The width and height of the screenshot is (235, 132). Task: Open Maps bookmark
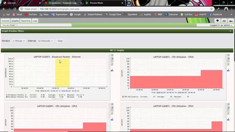[44, 15]
